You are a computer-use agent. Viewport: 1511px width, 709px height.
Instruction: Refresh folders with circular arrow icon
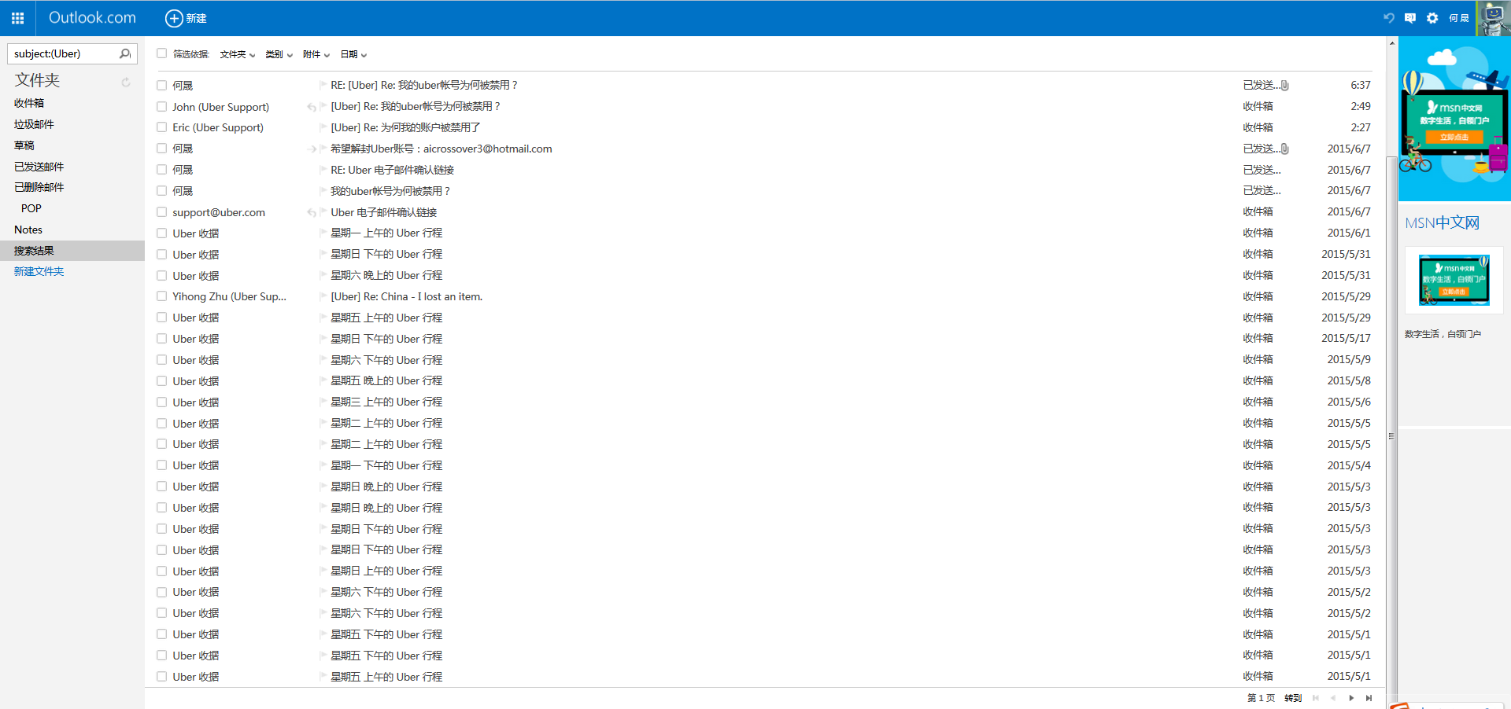(x=125, y=82)
